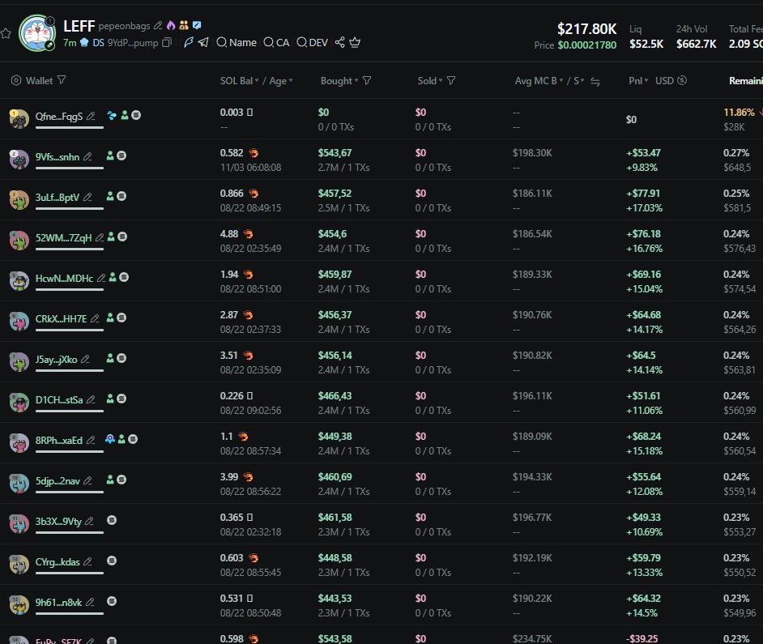This screenshot has height=644, width=763.
Task: Click the crown icon in token header
Action: 355,43
